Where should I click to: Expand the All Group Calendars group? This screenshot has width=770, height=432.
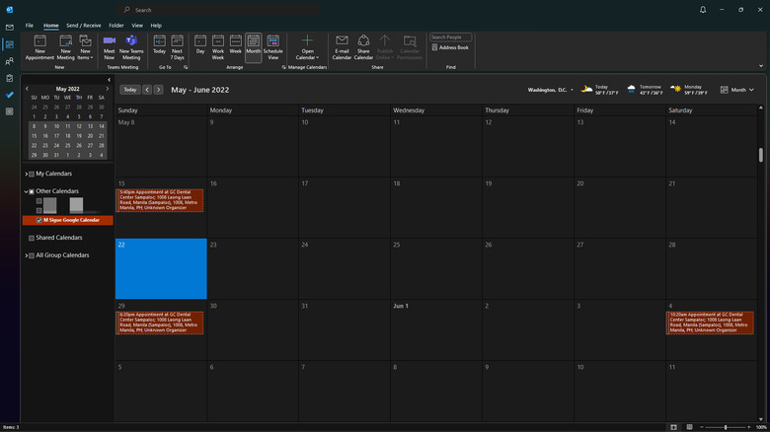pos(26,255)
